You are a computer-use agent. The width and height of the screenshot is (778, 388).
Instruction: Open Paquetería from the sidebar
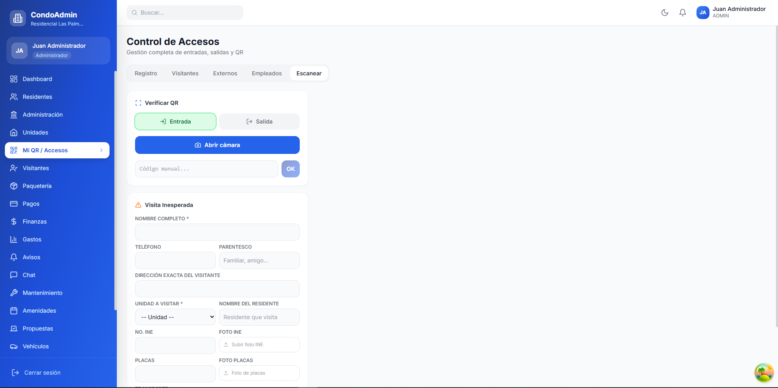(x=37, y=186)
